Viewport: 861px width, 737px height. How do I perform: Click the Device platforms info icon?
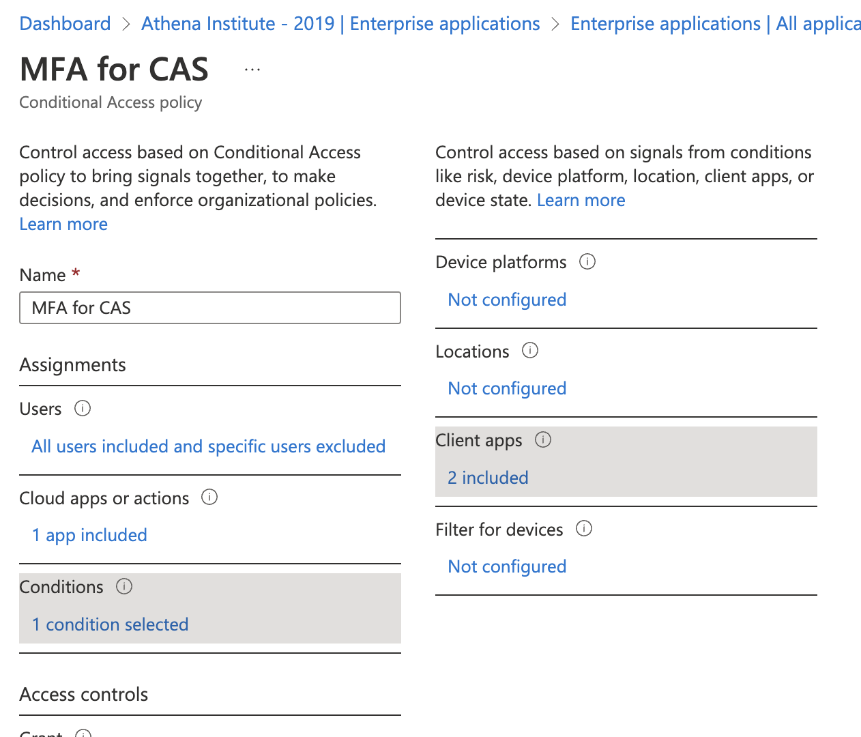pos(587,261)
